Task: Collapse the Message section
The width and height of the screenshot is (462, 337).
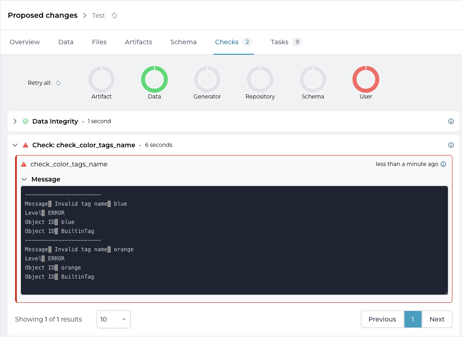Action: pyautogui.click(x=25, y=179)
